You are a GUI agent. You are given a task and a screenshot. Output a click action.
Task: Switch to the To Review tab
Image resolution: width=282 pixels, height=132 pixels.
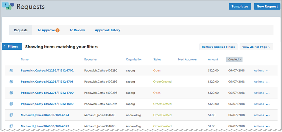click(x=77, y=30)
